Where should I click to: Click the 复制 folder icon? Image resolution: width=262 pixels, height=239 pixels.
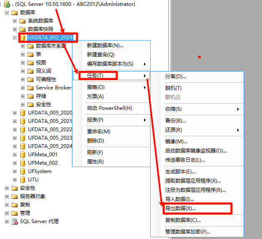(x=15, y=205)
